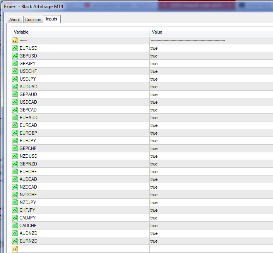The image size is (273, 253).
Task: Click the EURAUD variable icon
Action: pyautogui.click(x=15, y=118)
